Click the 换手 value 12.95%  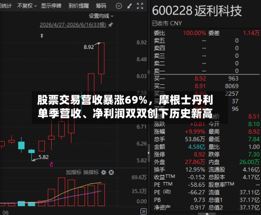[195, 170]
